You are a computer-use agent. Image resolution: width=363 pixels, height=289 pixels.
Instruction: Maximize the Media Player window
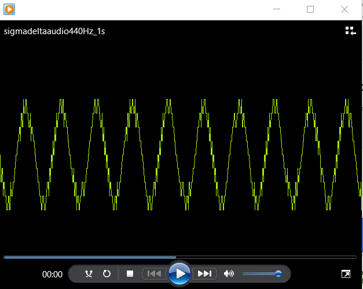click(x=310, y=9)
